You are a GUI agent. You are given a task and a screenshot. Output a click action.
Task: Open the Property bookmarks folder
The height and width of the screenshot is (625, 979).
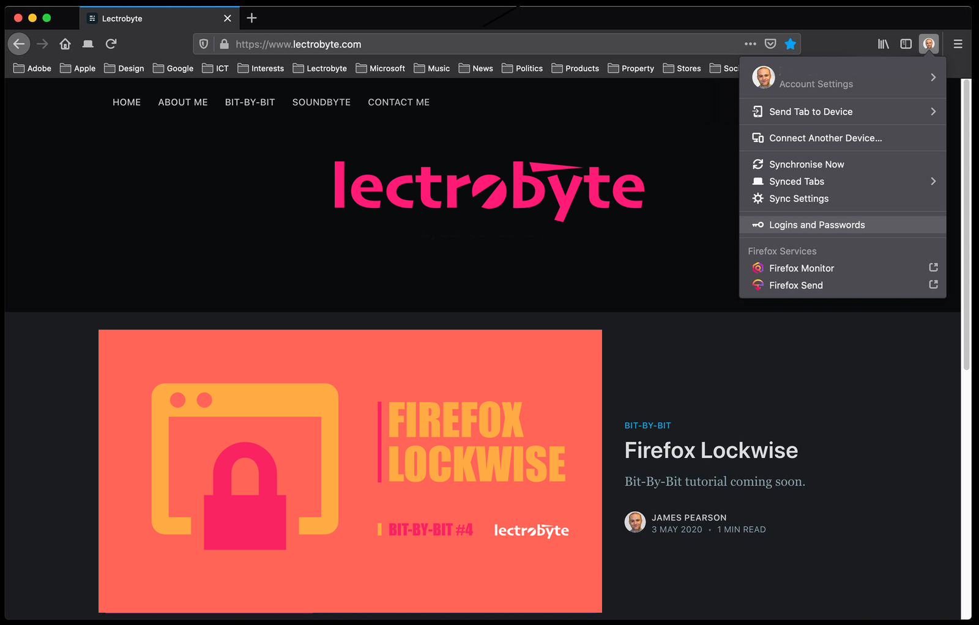click(631, 68)
